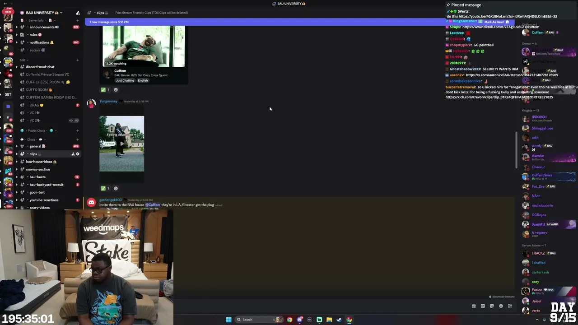This screenshot has height=325, width=578.
Task: Open the kick.com trevon clip link
Action: coord(499,97)
